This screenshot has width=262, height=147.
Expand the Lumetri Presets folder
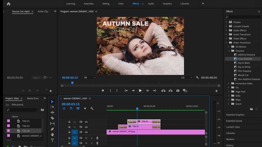226,26
